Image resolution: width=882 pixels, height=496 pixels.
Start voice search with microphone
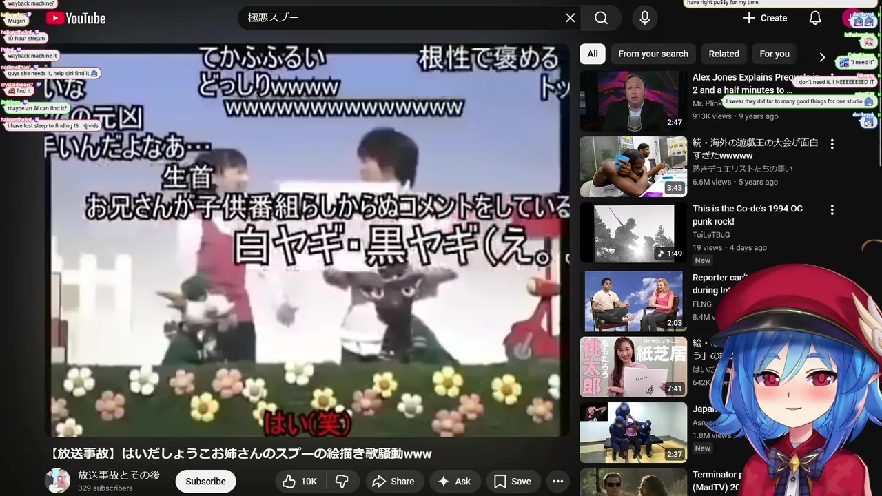click(x=644, y=18)
